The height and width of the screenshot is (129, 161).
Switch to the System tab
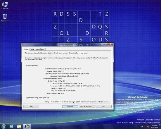tap(26, 49)
